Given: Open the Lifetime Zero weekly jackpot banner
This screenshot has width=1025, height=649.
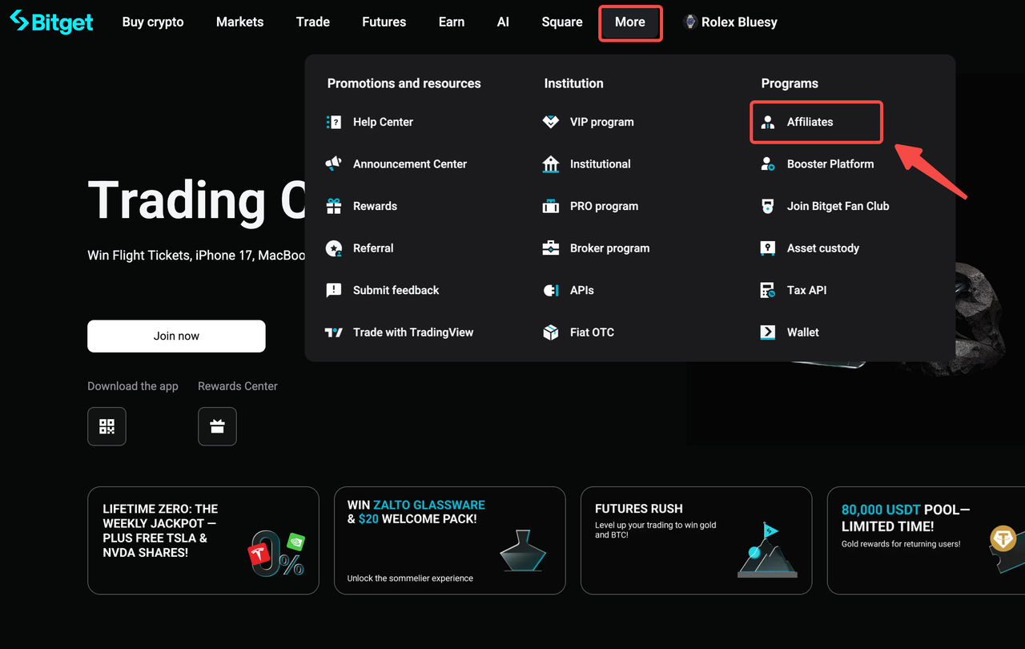Looking at the screenshot, I should pos(203,541).
